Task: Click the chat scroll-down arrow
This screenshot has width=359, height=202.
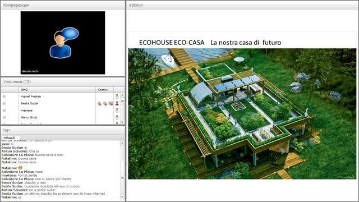Action: click(x=122, y=197)
